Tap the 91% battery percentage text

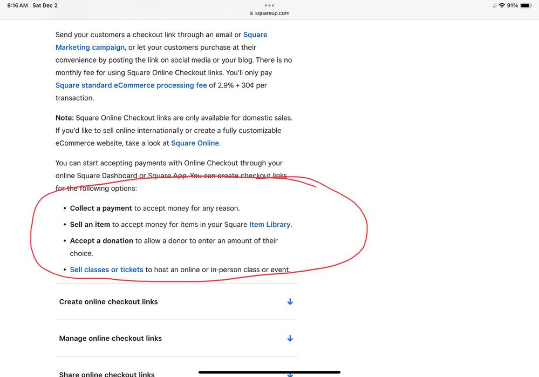512,5
